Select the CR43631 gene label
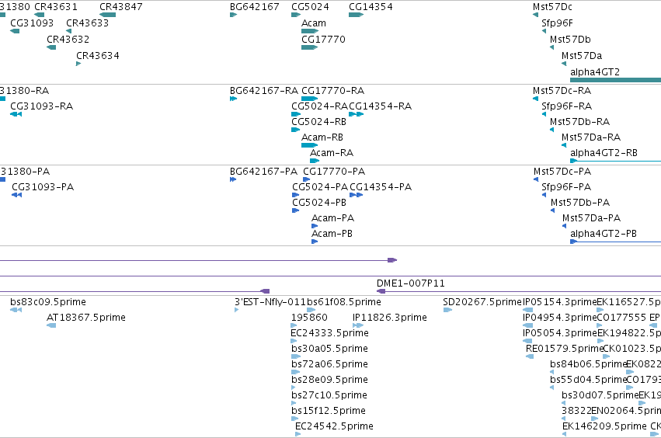Image resolution: width=661 pixels, height=438 pixels. tap(56, 7)
